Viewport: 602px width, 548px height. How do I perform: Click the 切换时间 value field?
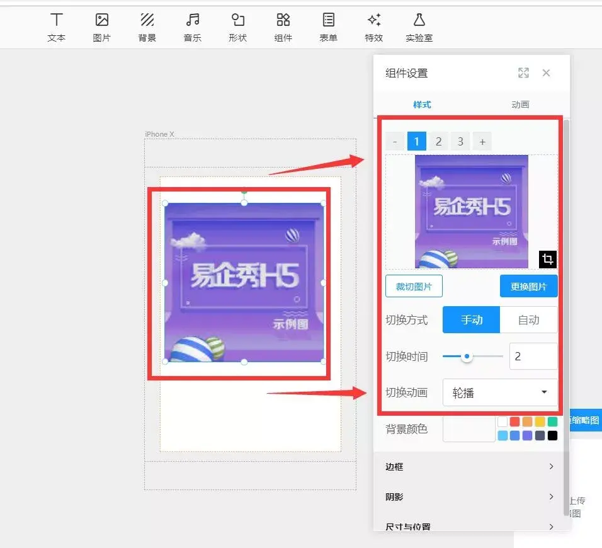(533, 357)
